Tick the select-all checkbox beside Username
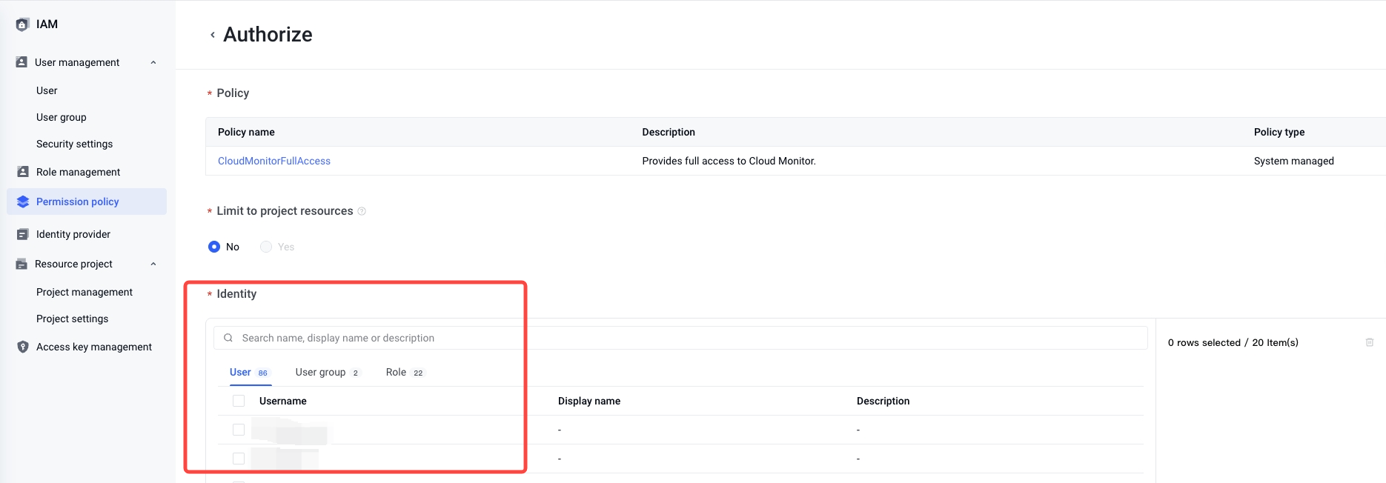This screenshot has width=1386, height=483. click(x=239, y=401)
